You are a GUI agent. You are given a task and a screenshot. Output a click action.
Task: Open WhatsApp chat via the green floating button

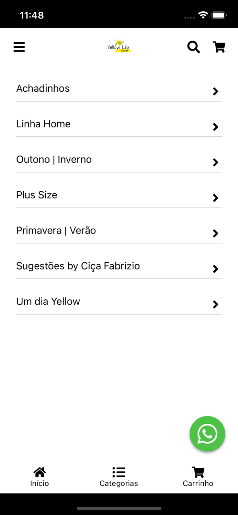(207, 434)
